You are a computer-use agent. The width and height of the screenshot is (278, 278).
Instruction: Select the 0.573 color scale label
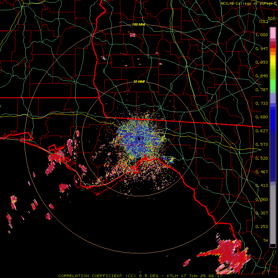click(262, 145)
